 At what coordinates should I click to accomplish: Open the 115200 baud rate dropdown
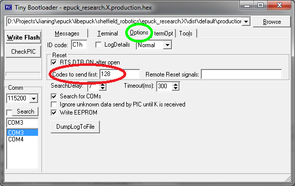click(x=34, y=98)
